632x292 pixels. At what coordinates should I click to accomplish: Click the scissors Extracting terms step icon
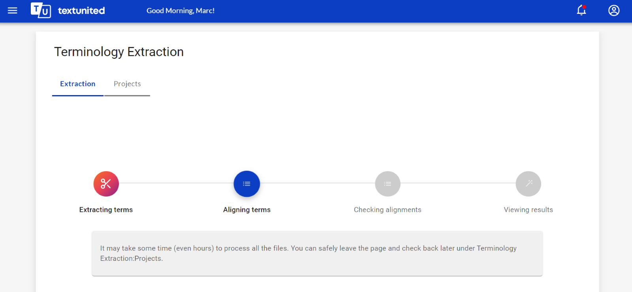click(106, 184)
